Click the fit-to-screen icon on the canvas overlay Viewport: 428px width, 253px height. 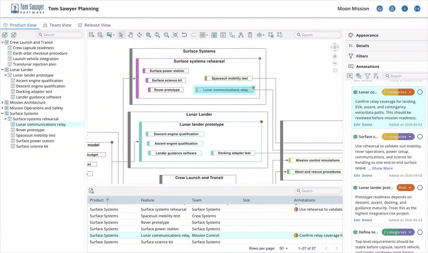tap(335, 70)
